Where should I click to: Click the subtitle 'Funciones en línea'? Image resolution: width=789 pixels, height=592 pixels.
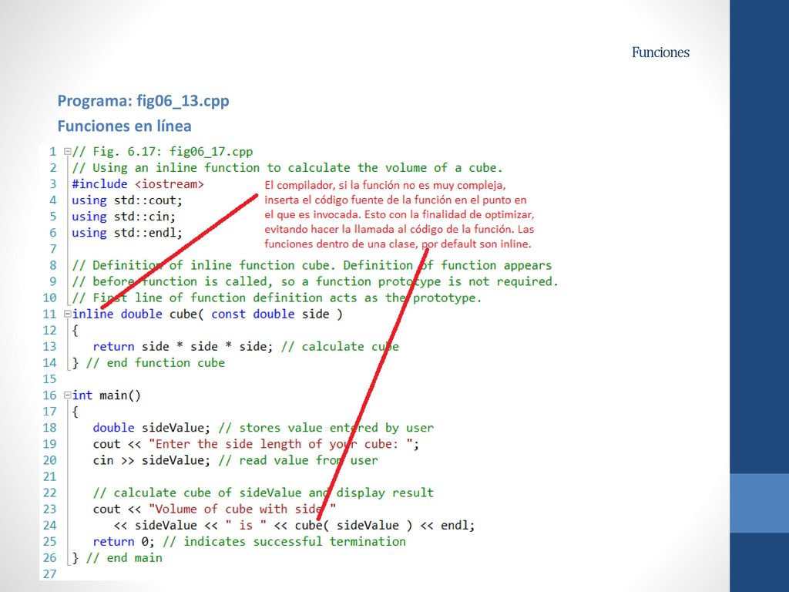(x=124, y=126)
